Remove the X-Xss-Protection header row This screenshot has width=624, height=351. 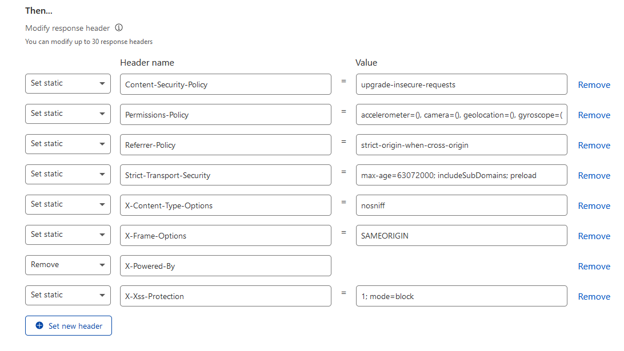pos(594,297)
